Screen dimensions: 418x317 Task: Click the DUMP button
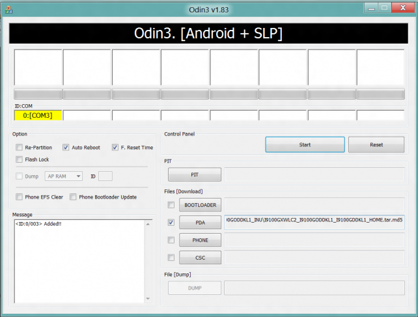pos(195,288)
